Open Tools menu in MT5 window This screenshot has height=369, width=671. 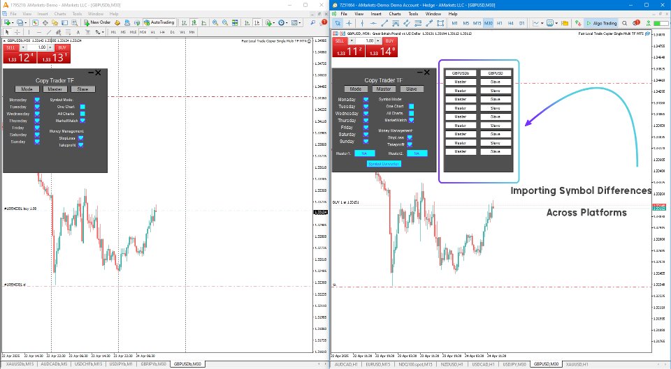pyautogui.click(x=413, y=14)
